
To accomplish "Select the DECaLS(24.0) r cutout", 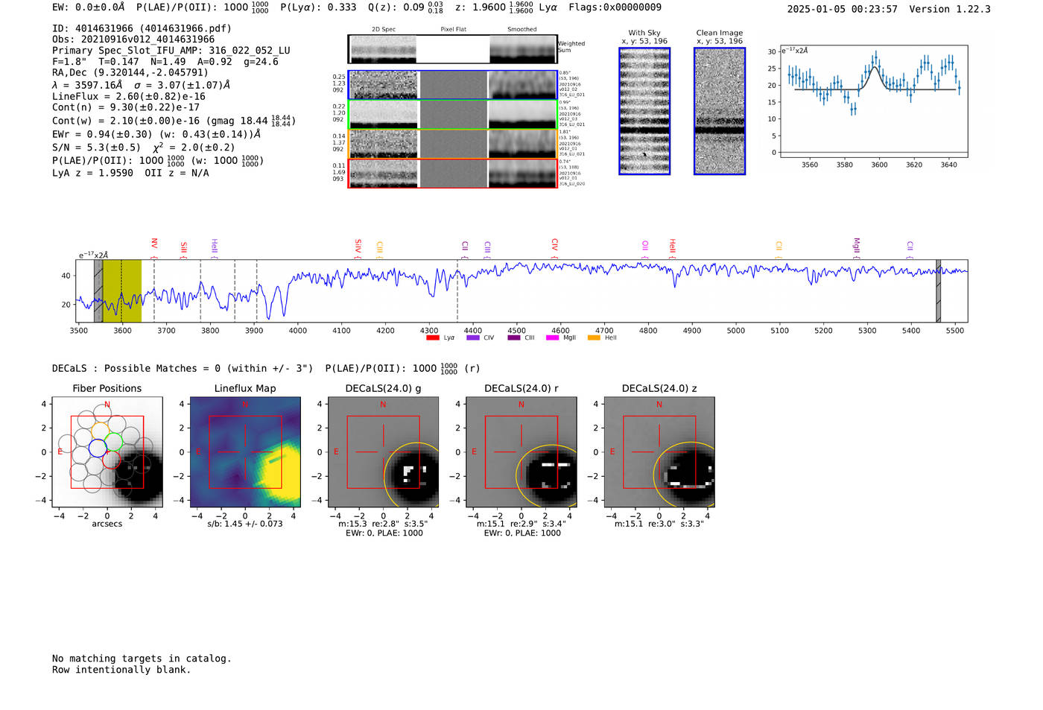I will click(x=521, y=452).
